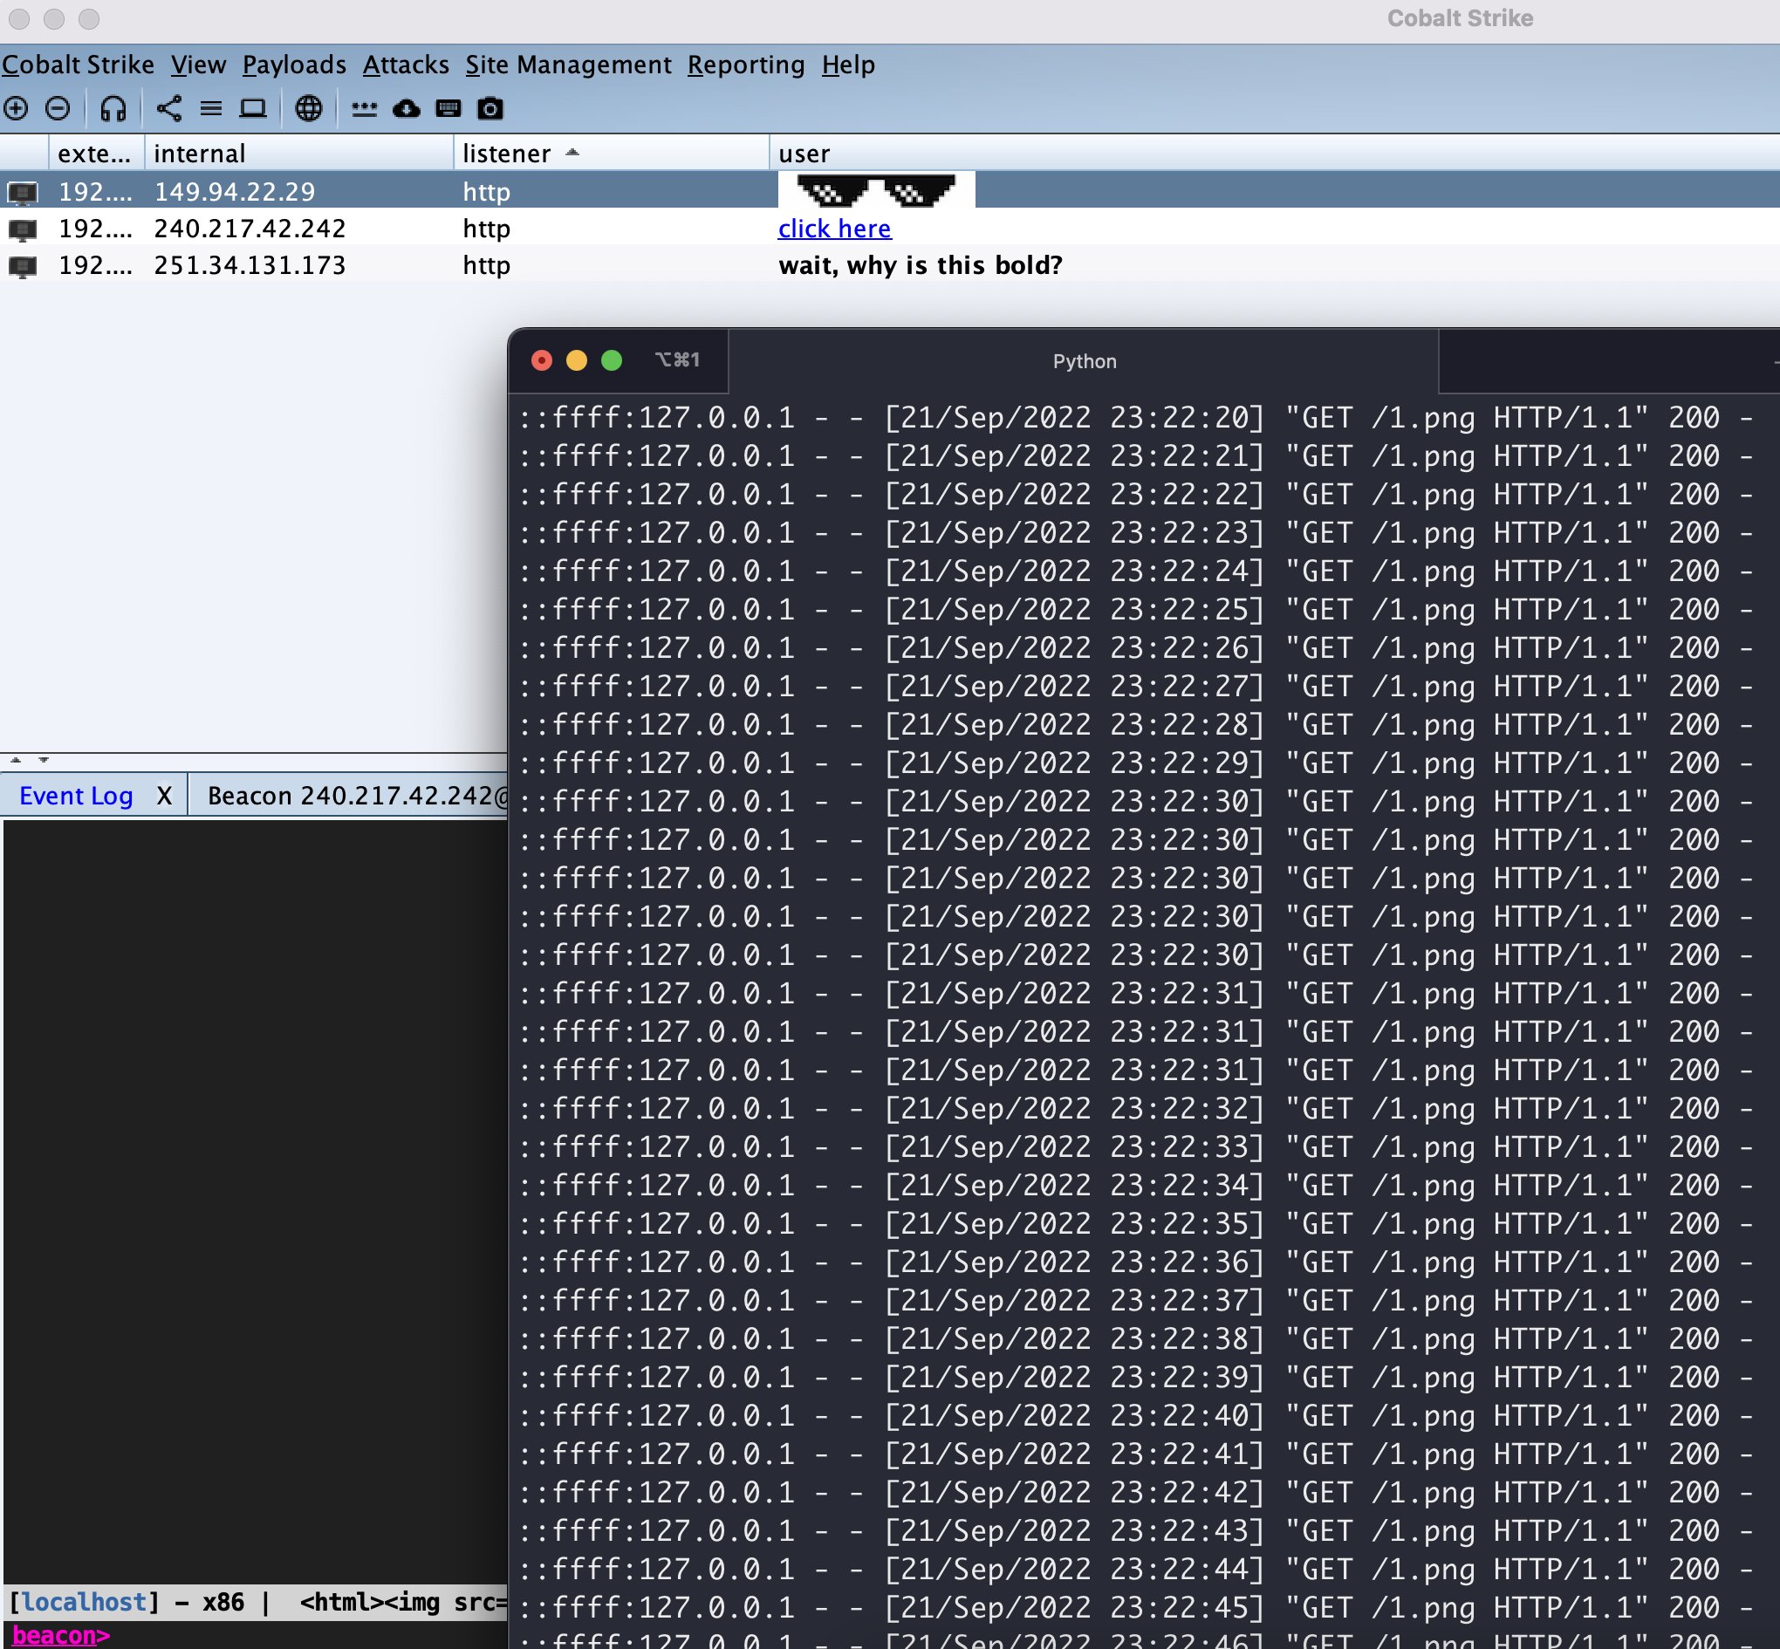Select the ⌥⌘1 tab in the terminal window

[677, 360]
